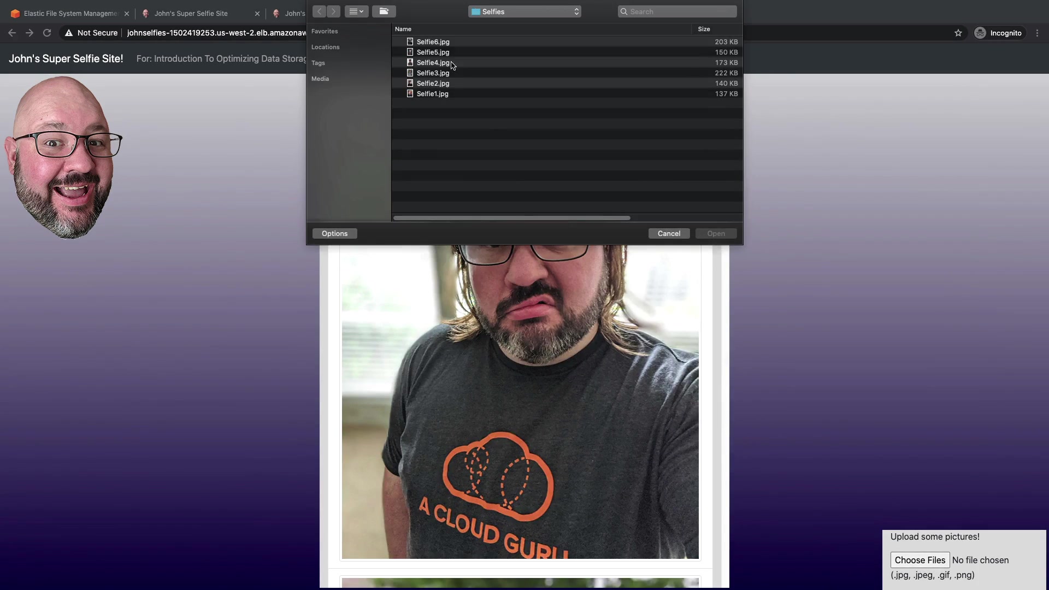This screenshot has width=1049, height=590.
Task: Select the Selfie4.jpg file
Action: [433, 63]
